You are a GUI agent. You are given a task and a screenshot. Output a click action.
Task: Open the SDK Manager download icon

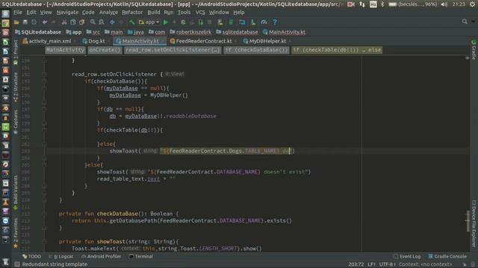[253, 22]
